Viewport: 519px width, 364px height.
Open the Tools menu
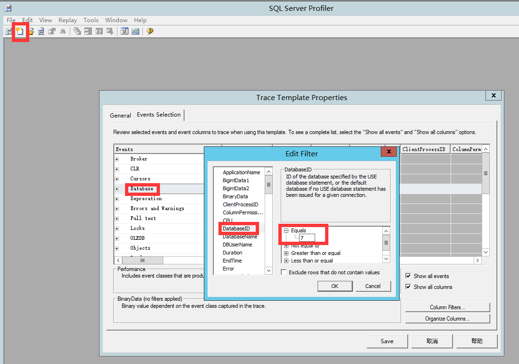(91, 20)
